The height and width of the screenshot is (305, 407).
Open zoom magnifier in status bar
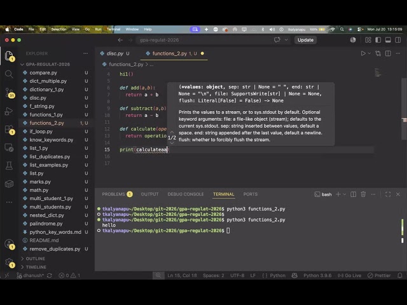(158, 275)
